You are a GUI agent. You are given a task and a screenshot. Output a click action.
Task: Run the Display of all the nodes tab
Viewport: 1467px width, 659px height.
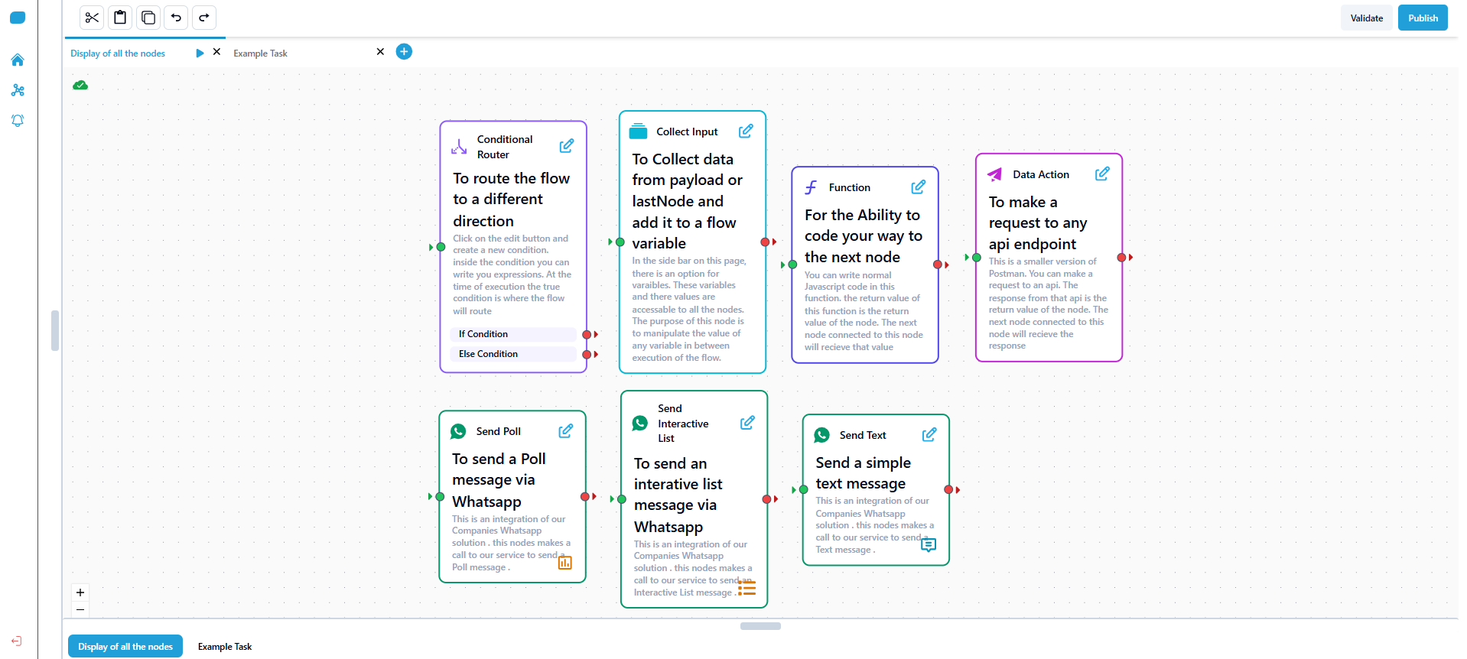[x=200, y=53]
